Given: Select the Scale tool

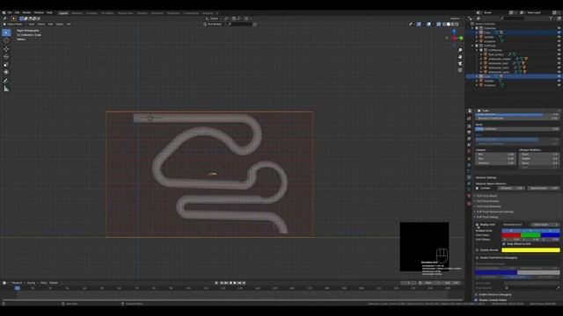Looking at the screenshot, I should pos(6,64).
